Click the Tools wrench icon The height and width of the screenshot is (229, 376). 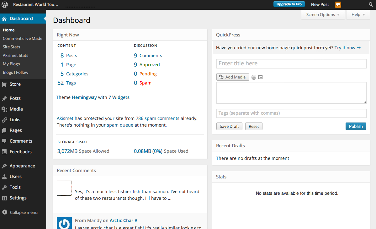pyautogui.click(x=4, y=188)
